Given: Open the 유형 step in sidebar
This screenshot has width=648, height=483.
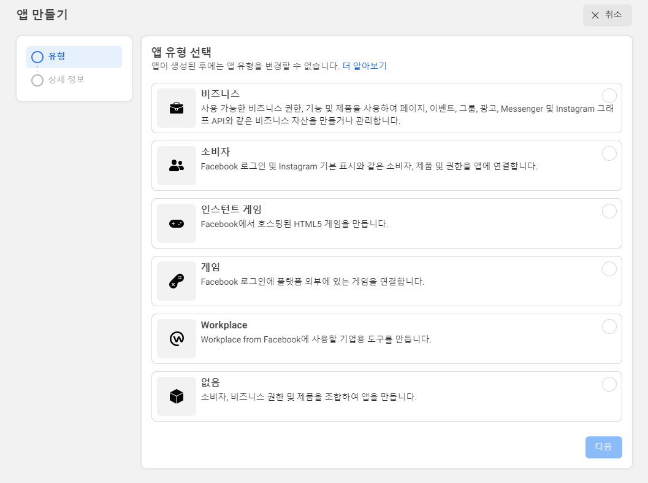Looking at the screenshot, I should tap(74, 56).
